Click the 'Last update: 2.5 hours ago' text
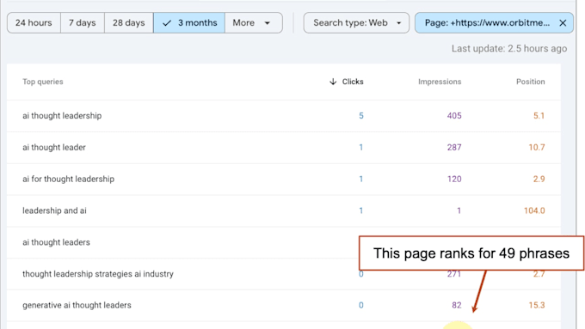The image size is (585, 329). (509, 48)
